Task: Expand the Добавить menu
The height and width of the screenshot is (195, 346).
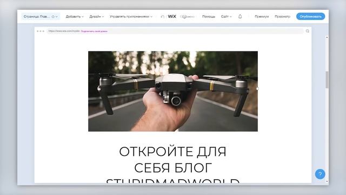Action: [x=75, y=17]
